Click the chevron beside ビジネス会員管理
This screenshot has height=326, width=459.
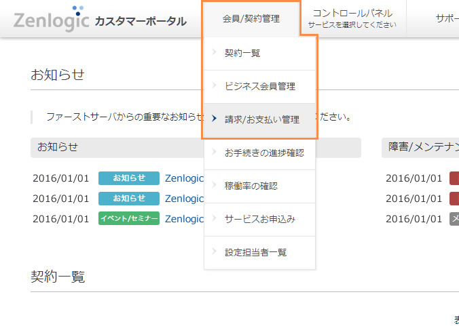click(214, 86)
